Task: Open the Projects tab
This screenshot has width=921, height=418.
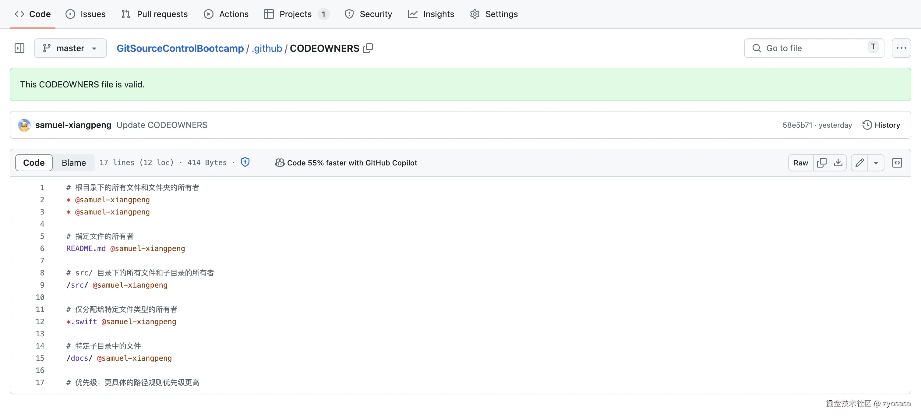Action: click(x=295, y=14)
